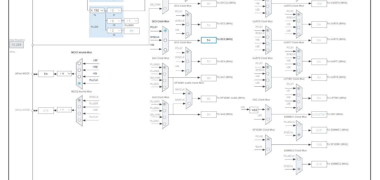Select SYSCLK in SDMMC2 Clock Mux
The width and height of the screenshot is (380, 180).
pyautogui.click(x=298, y=169)
